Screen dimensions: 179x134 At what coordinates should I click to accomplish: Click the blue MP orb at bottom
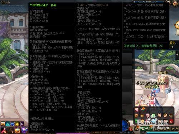pos(125,126)
